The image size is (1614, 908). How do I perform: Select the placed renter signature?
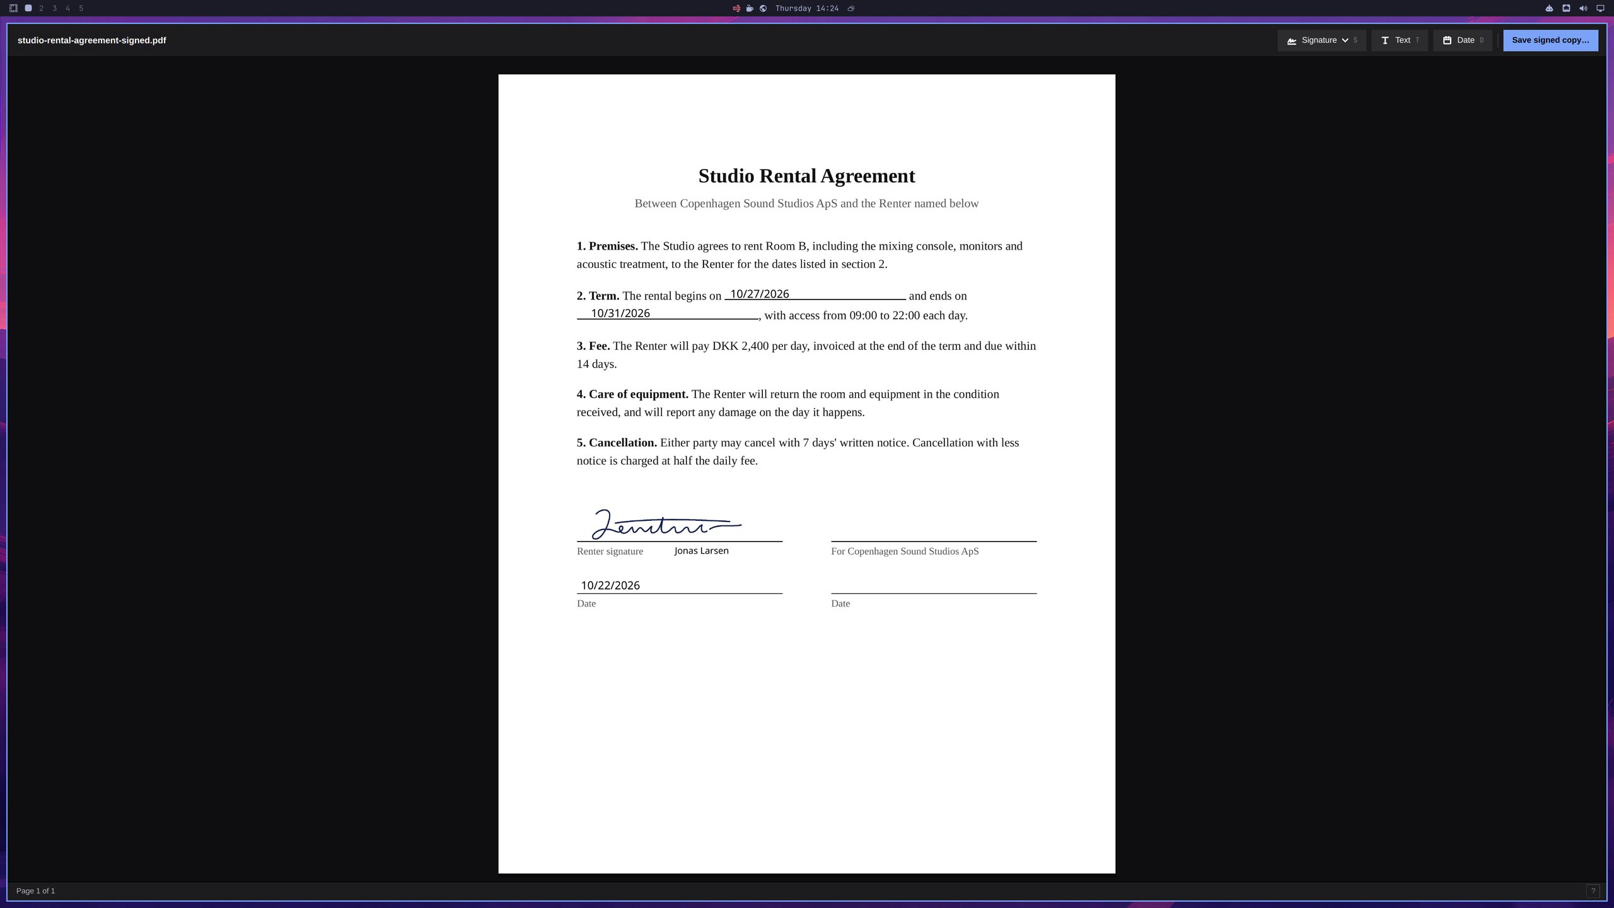(666, 524)
